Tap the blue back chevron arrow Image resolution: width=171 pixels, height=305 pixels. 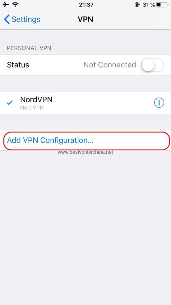click(x=7, y=19)
